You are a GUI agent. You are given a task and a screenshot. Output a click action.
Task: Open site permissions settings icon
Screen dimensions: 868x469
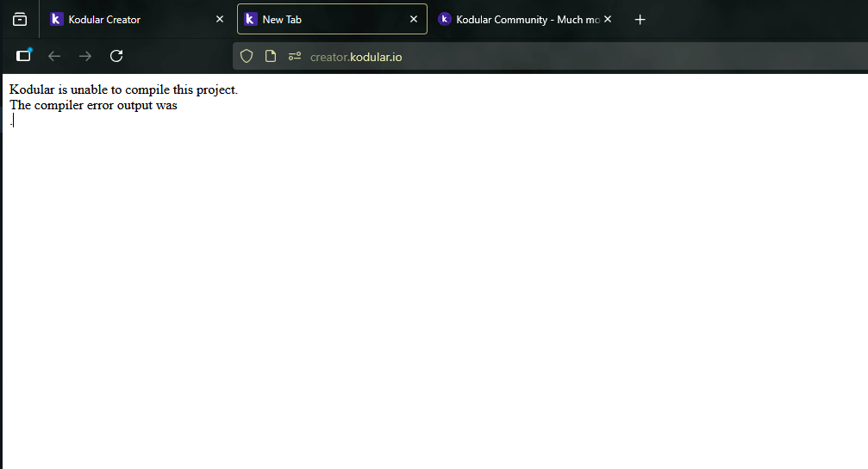tap(295, 56)
